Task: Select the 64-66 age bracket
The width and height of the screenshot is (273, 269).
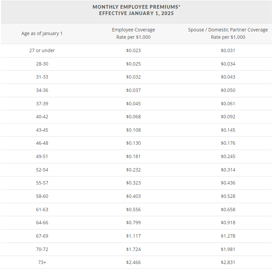Action: point(42,223)
